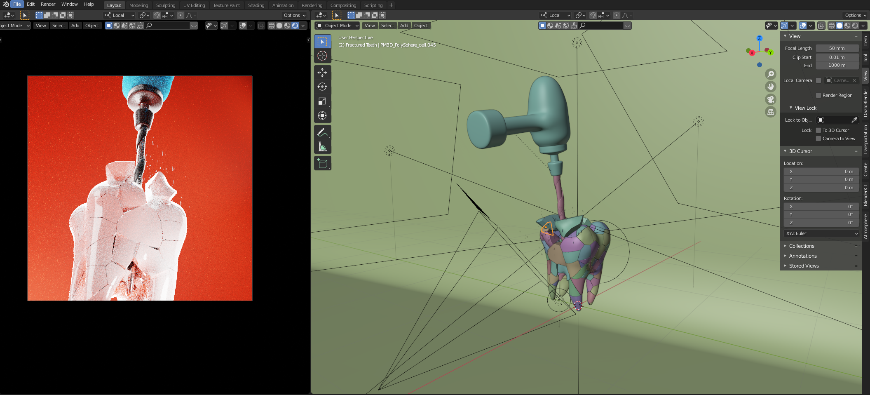This screenshot has width=870, height=395.
Task: Toggle camera view with the camera icon
Action: 770,99
